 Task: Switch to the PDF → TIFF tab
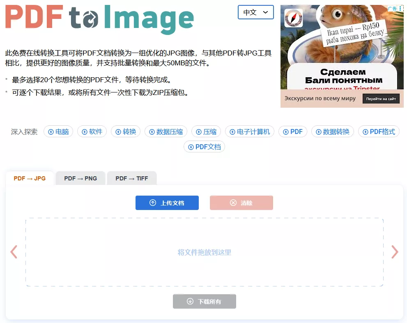[x=131, y=178]
